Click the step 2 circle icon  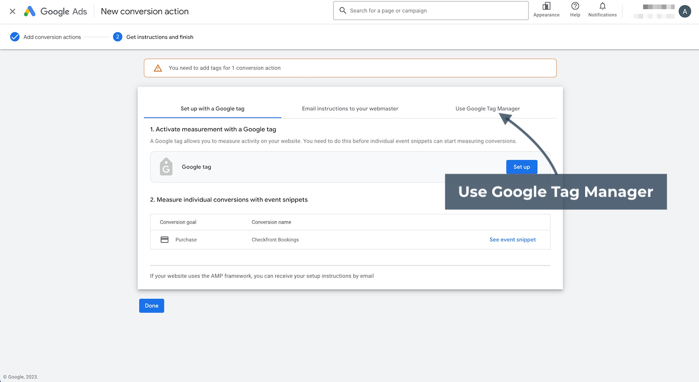(x=117, y=37)
